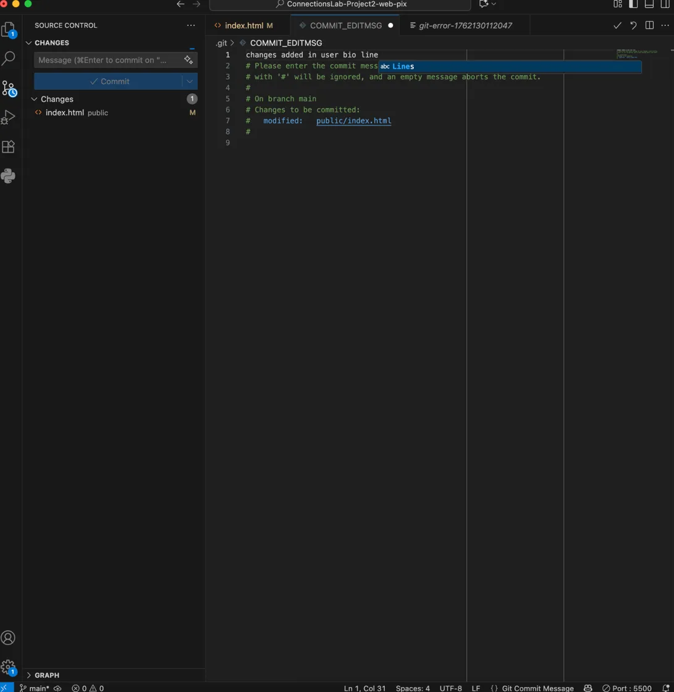
Task: Split the editor to the right
Action: click(x=649, y=25)
